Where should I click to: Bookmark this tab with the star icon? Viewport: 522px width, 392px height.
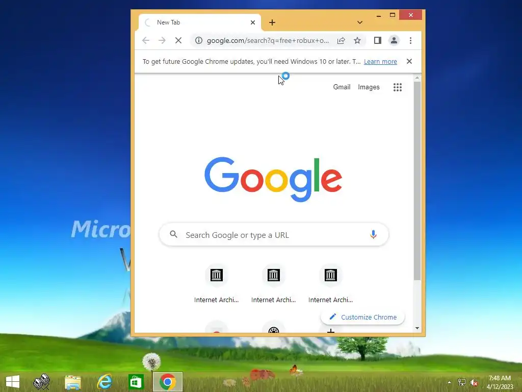[357, 41]
